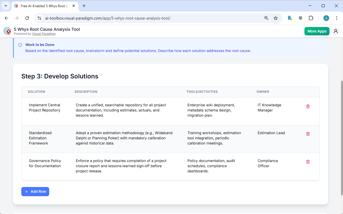
Task: Bookmark the page with the star icon
Action: [276, 18]
